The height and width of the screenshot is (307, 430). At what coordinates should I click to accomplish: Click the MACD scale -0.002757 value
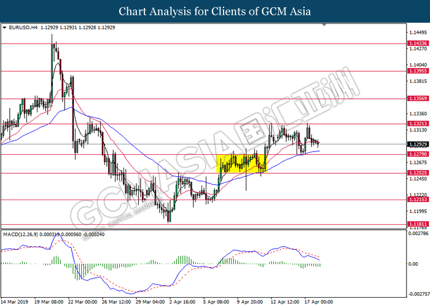tap(419, 294)
